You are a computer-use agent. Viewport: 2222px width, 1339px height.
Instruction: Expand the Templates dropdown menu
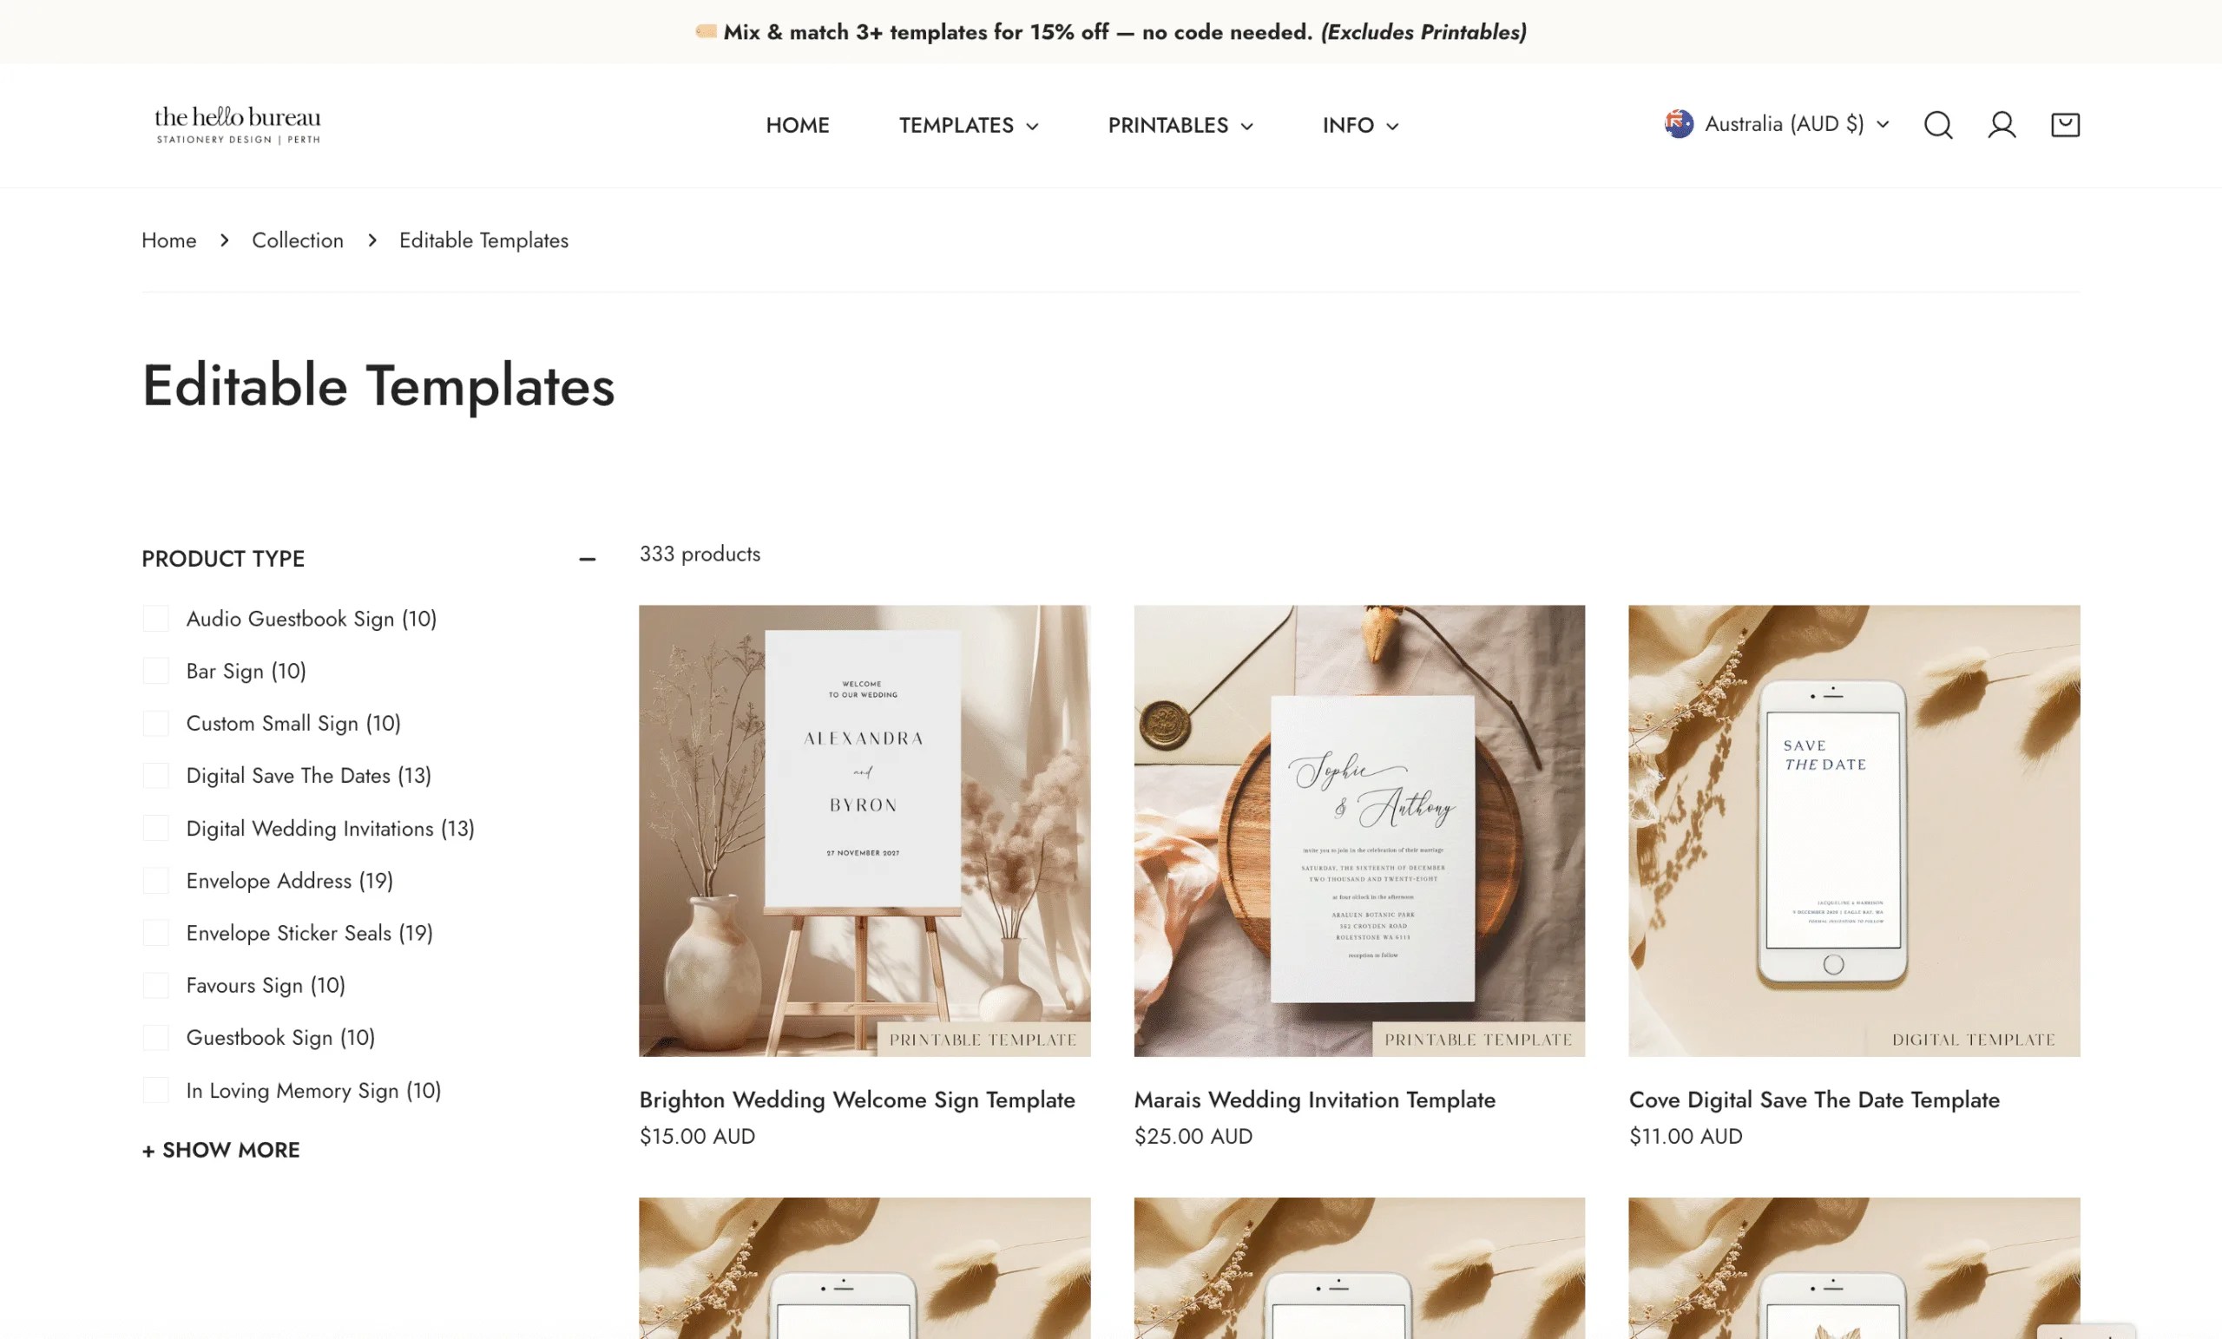969,125
